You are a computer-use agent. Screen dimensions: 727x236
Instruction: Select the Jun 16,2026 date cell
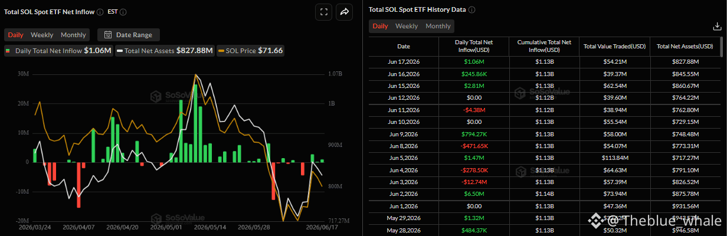[404, 74]
